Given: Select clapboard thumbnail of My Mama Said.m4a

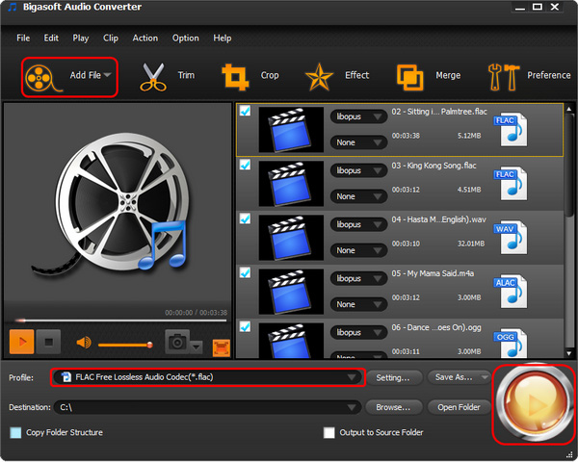Looking at the screenshot, I should (291, 291).
